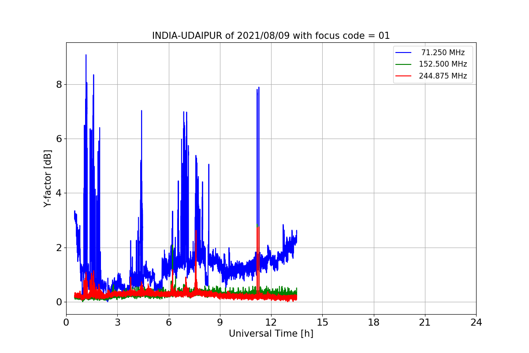Click the y-axis tick label 4

tap(59, 193)
